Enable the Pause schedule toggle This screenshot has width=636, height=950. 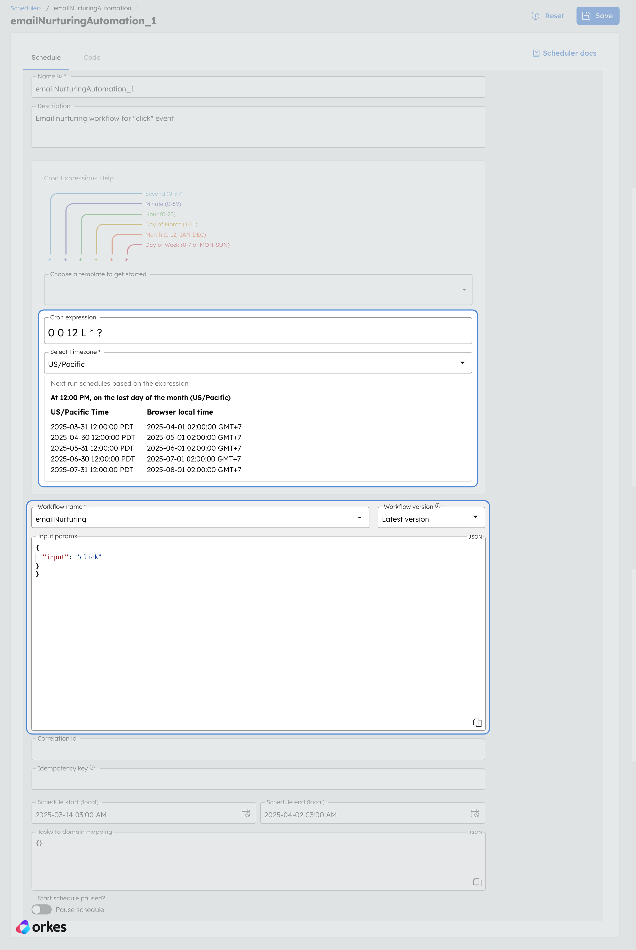pos(41,909)
